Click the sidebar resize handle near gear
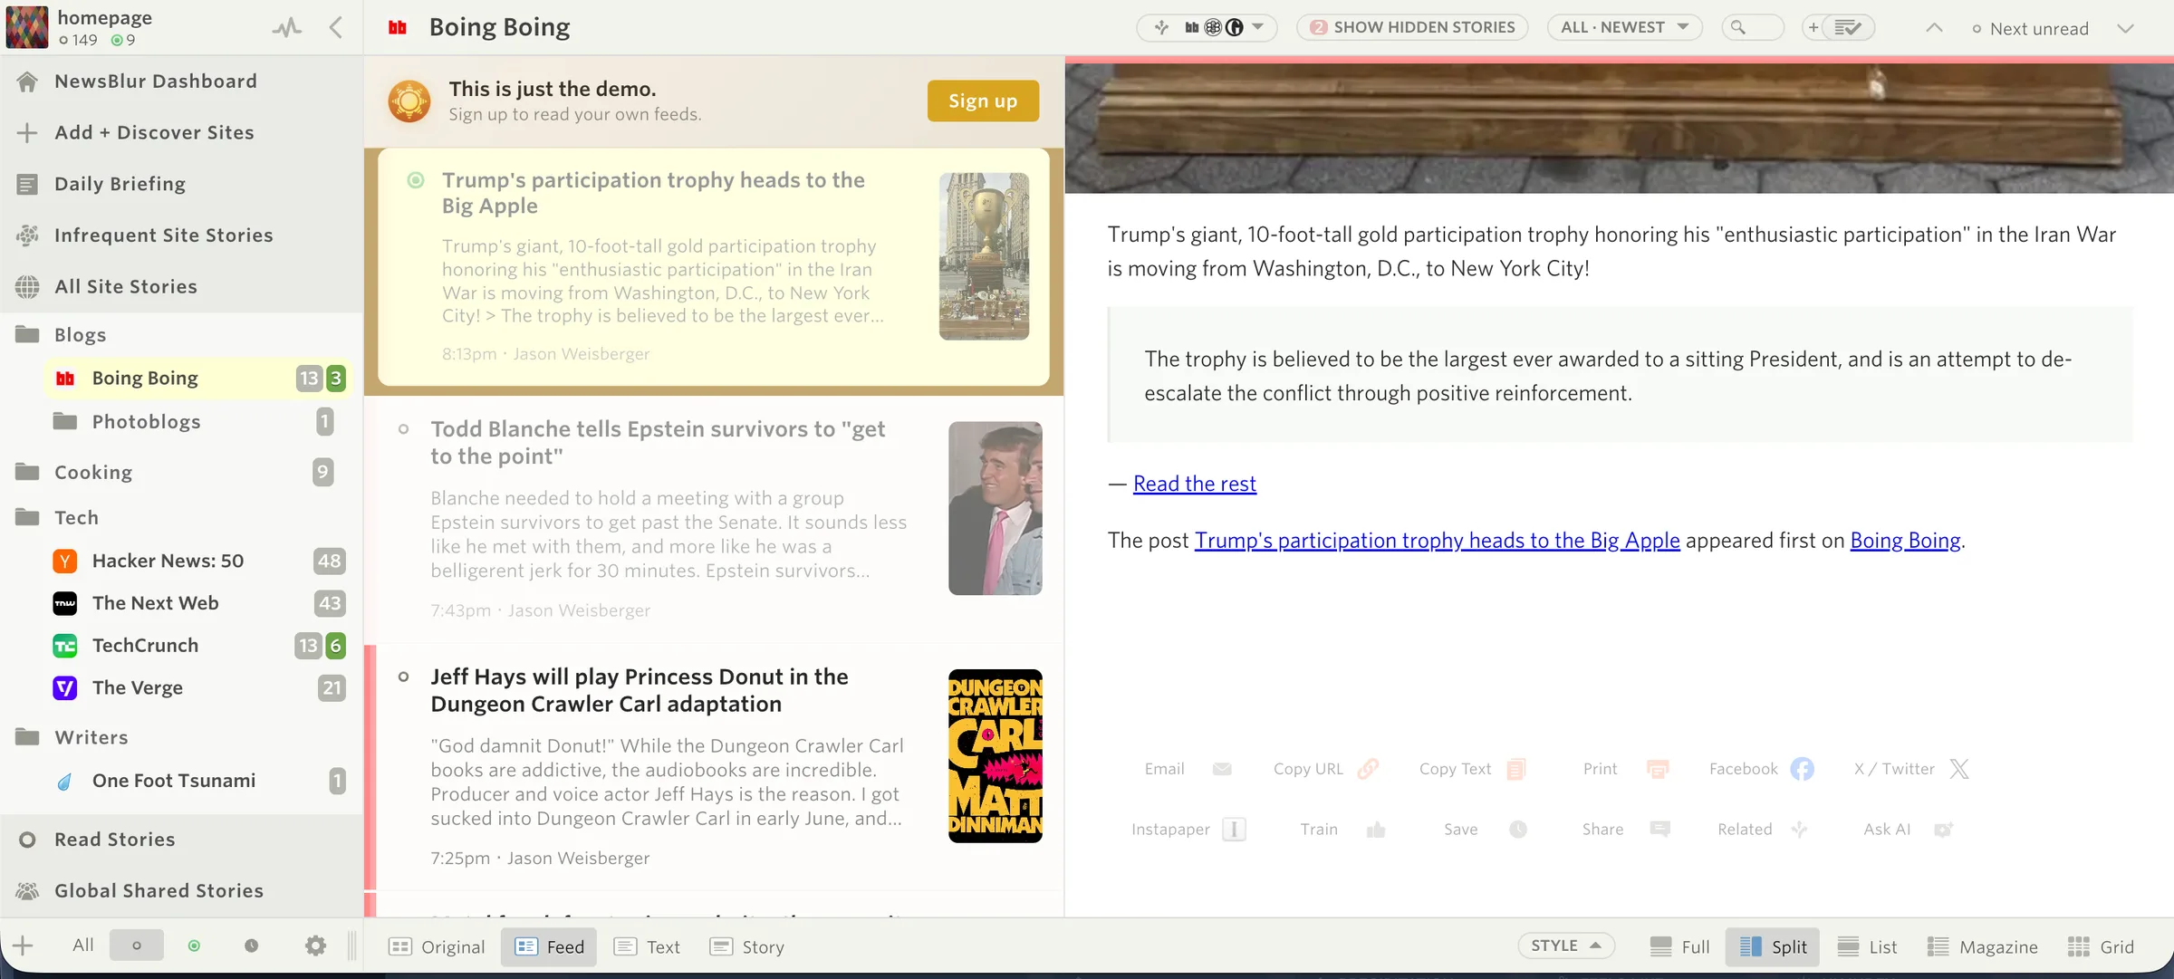This screenshot has height=979, width=2174. coord(352,945)
